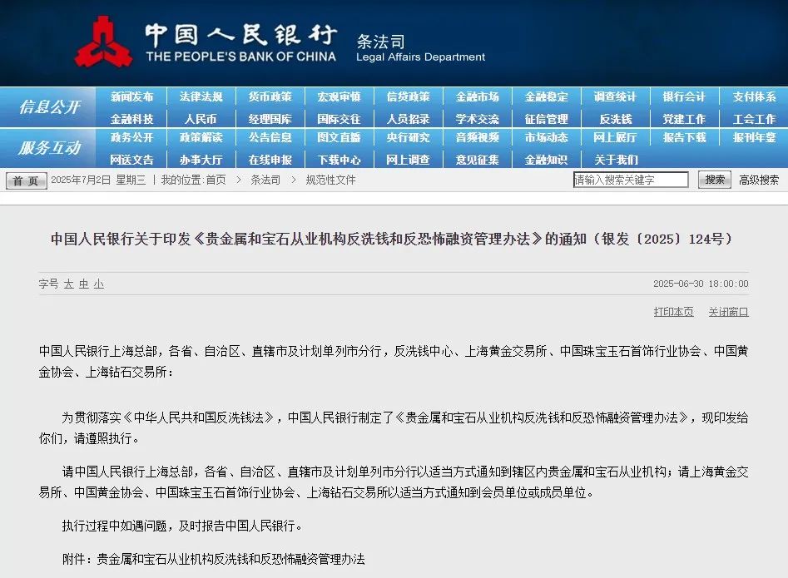788x578 pixels.
Task: Open 网送文告 menu item
Action: [131, 160]
